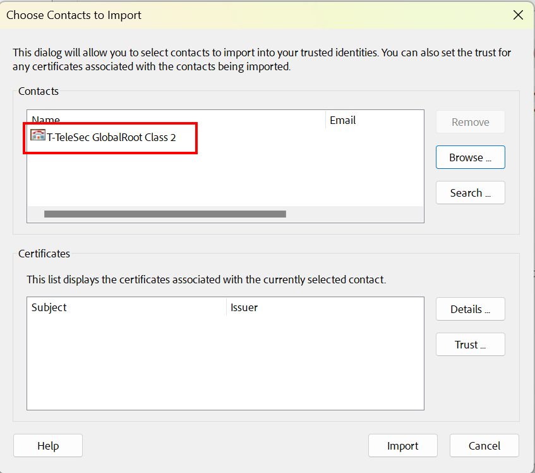The image size is (535, 473).
Task: Search for a contact to import
Action: [x=470, y=192]
